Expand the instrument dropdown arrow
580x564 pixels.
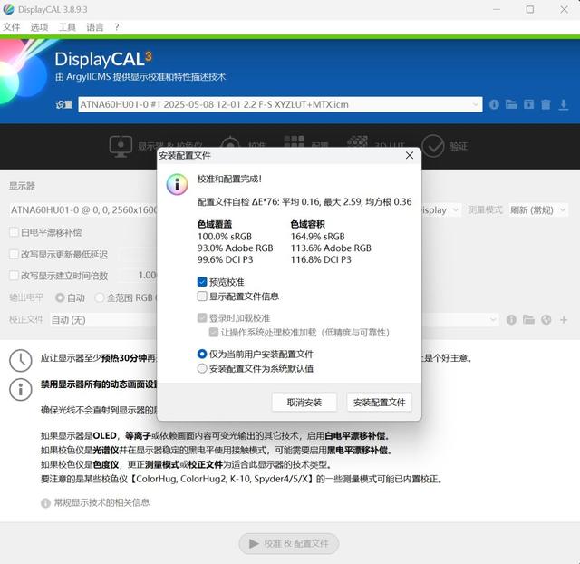[455, 210]
